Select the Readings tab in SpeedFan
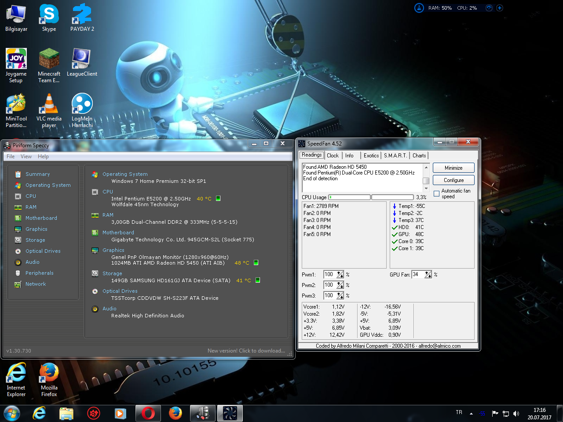 312,155
